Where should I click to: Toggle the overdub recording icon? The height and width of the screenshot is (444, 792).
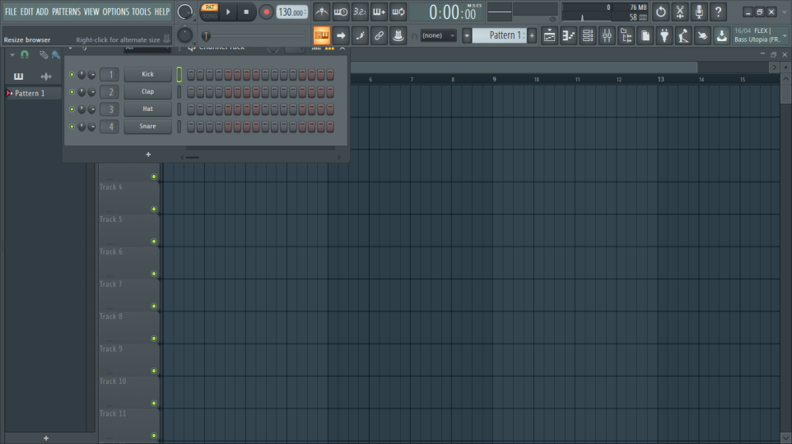coord(379,12)
